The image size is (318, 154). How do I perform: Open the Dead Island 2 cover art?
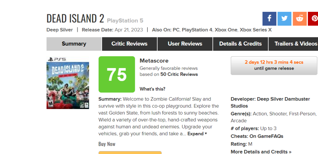pos(68,82)
